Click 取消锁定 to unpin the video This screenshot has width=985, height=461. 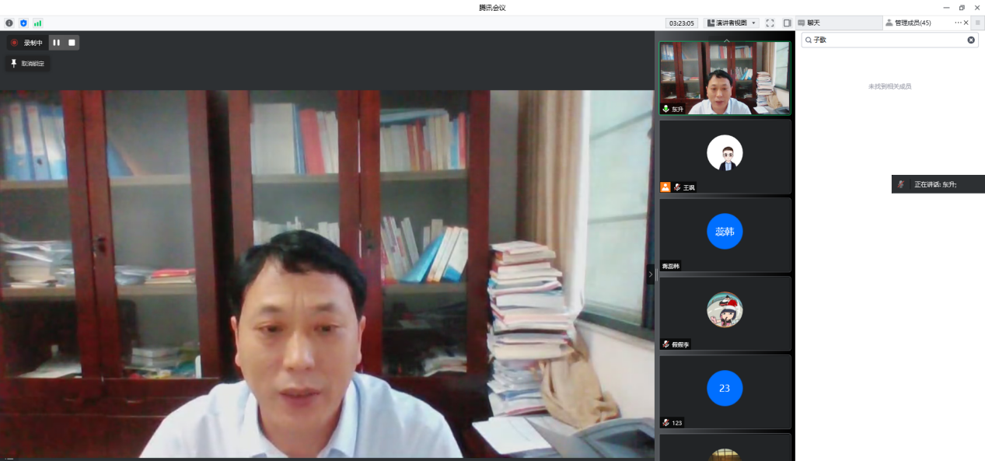pos(28,64)
